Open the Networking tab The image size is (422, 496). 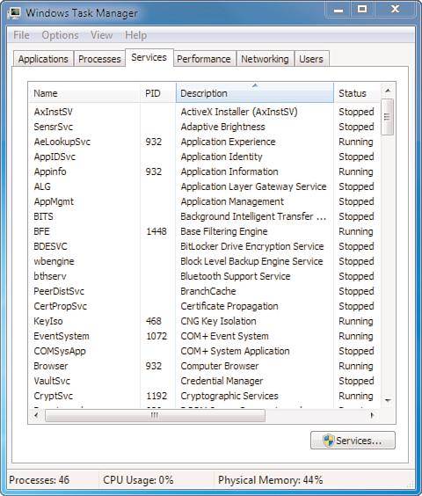click(266, 59)
